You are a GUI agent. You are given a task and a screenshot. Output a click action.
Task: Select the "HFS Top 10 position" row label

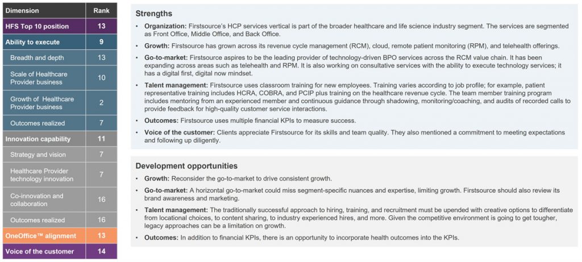[37, 26]
